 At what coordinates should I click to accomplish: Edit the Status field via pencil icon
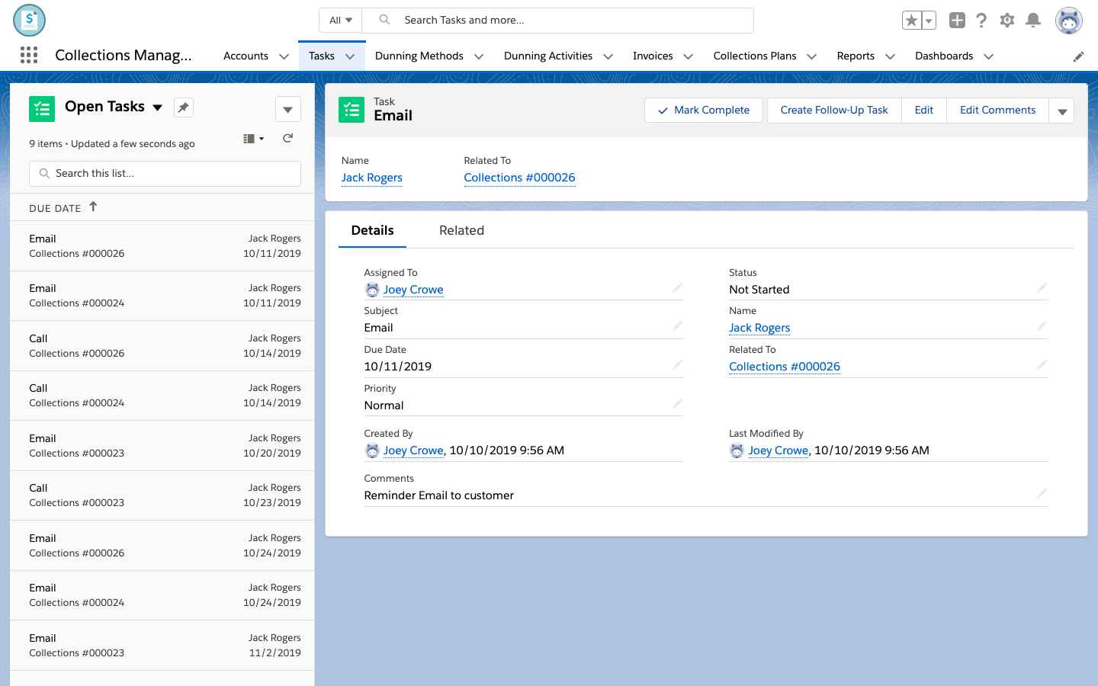click(x=1042, y=287)
